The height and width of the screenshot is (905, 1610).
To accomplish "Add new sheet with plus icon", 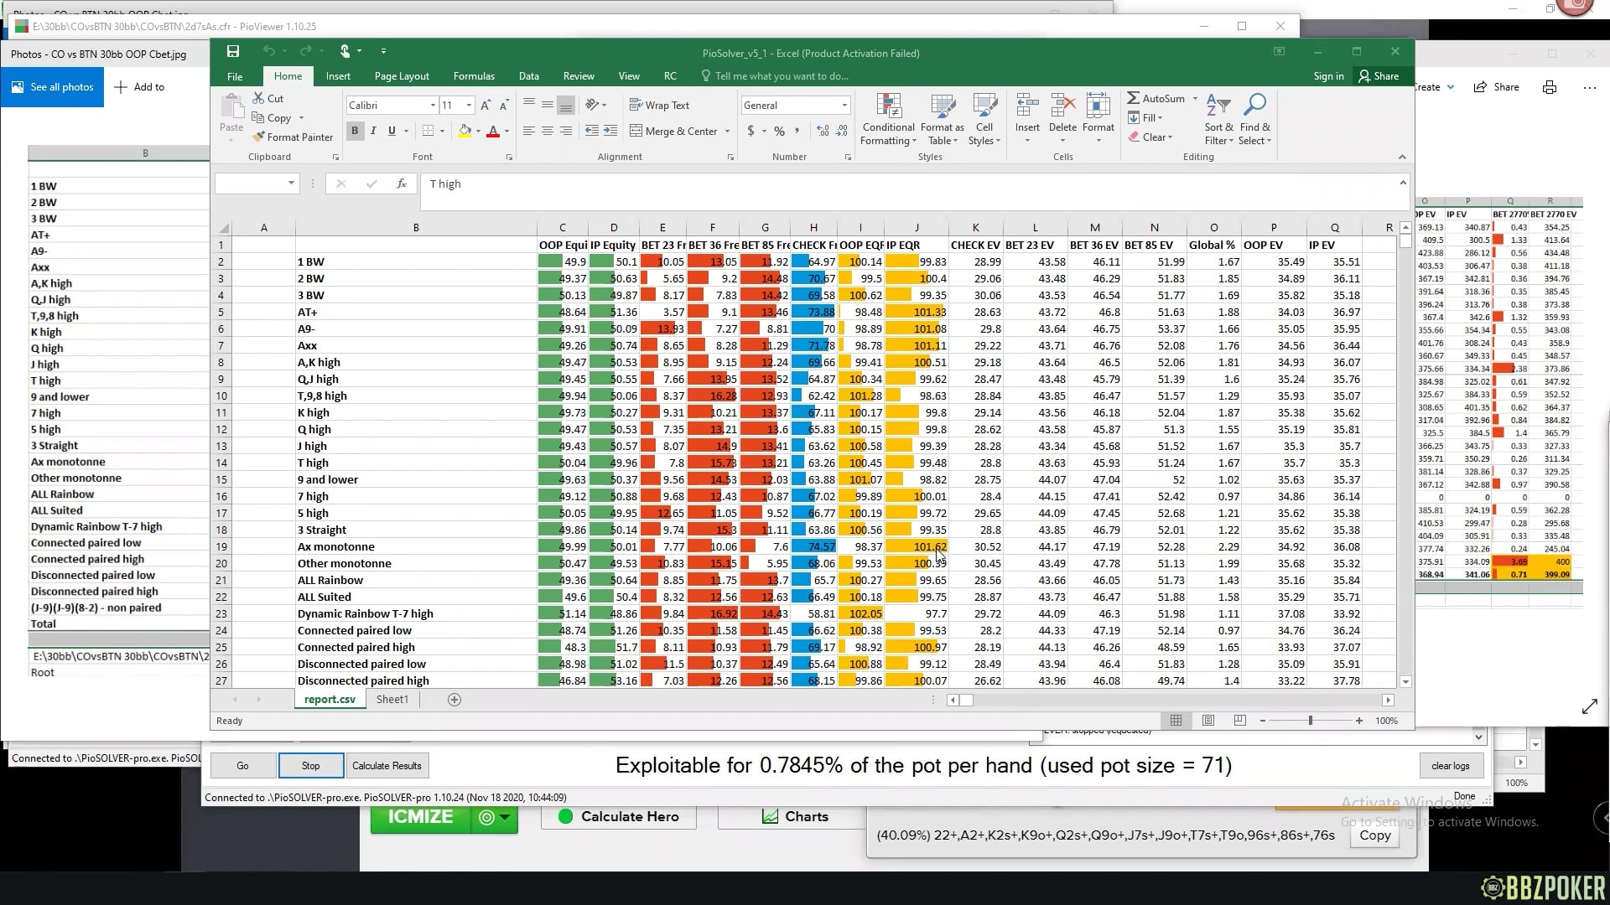I will [454, 700].
